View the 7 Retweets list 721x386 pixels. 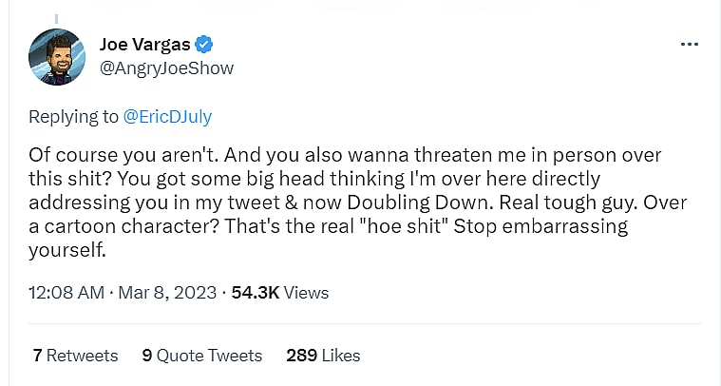tap(75, 356)
